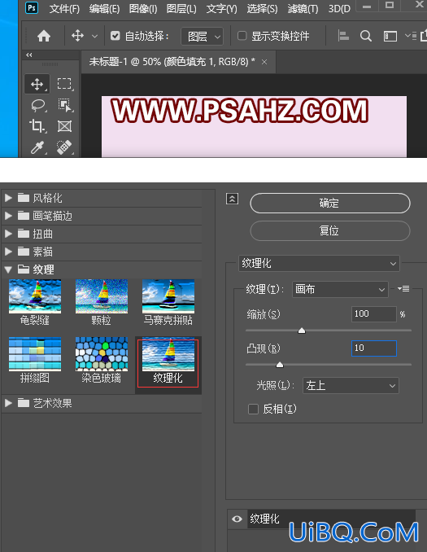Open the workspace layout icon
This screenshot has height=552, width=427.
coord(390,37)
